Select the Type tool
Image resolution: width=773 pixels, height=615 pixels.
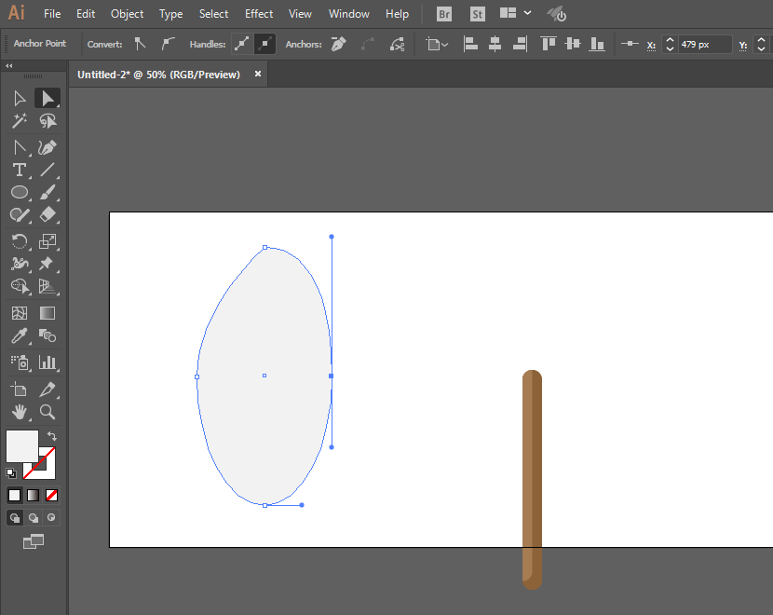coord(19,170)
